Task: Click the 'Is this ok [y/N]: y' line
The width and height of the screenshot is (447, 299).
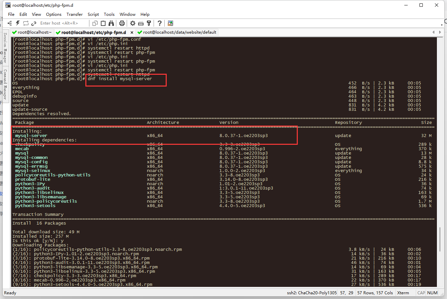Action: click(38, 241)
